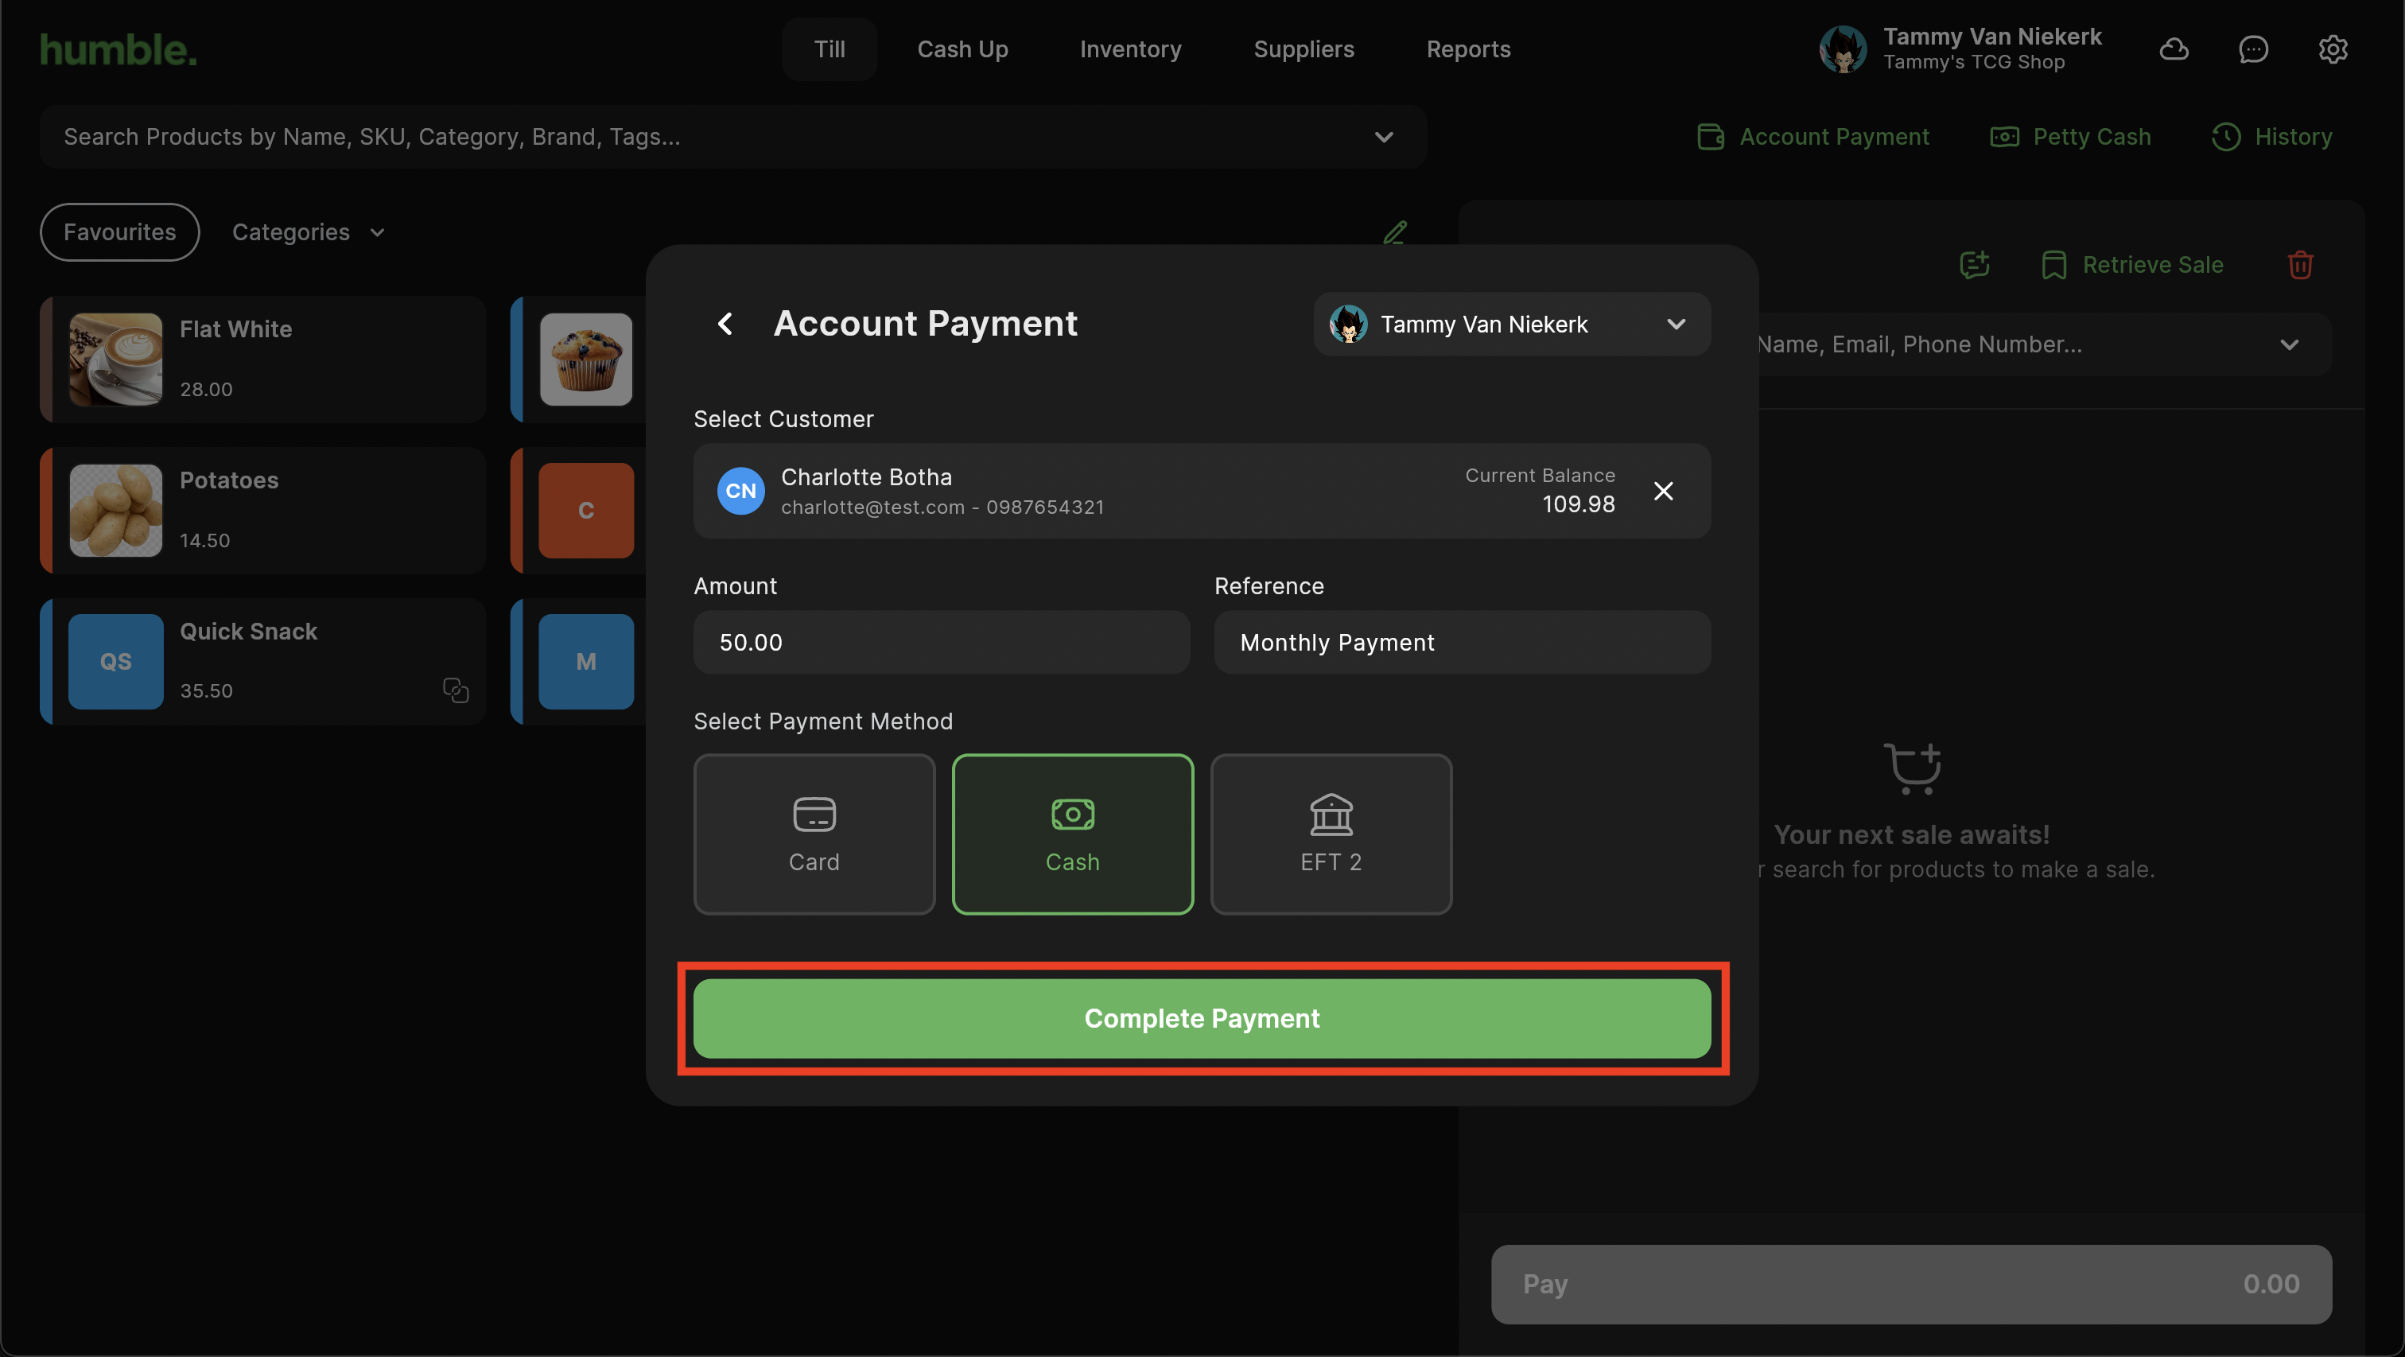Click the back arrow in Account Payment
This screenshot has height=1357, width=2405.
[x=725, y=323]
